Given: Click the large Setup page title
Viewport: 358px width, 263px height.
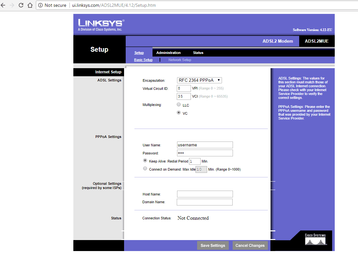Looking at the screenshot, I should click(x=99, y=49).
